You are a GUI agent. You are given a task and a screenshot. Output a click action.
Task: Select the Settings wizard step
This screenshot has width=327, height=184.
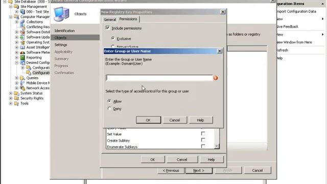pos(61,44)
